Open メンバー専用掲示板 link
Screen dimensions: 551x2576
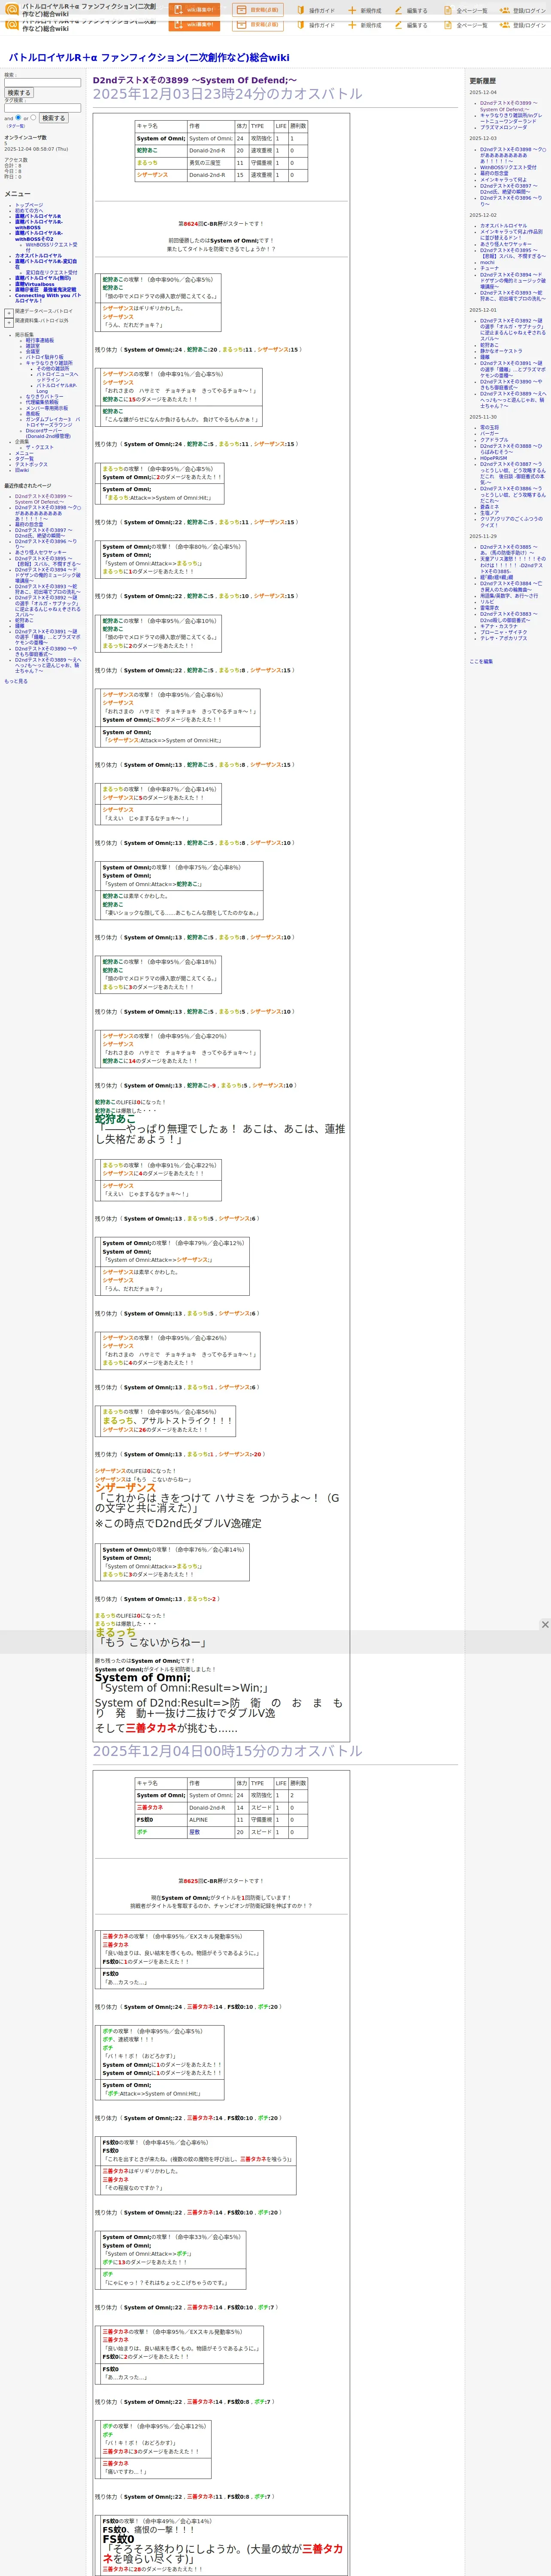click(47, 408)
